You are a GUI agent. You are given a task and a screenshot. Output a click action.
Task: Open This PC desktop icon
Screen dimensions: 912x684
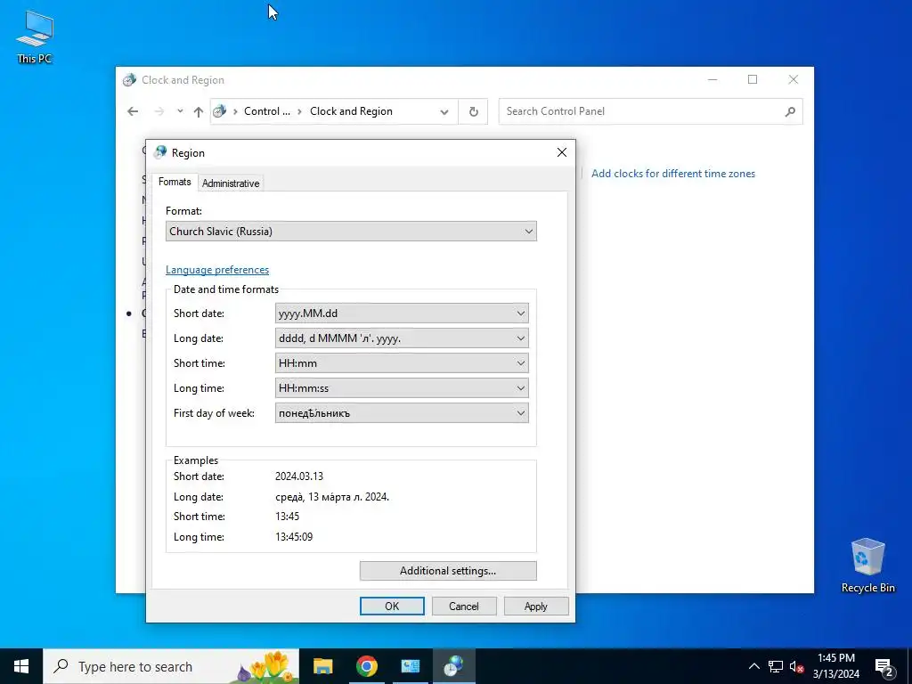point(35,37)
